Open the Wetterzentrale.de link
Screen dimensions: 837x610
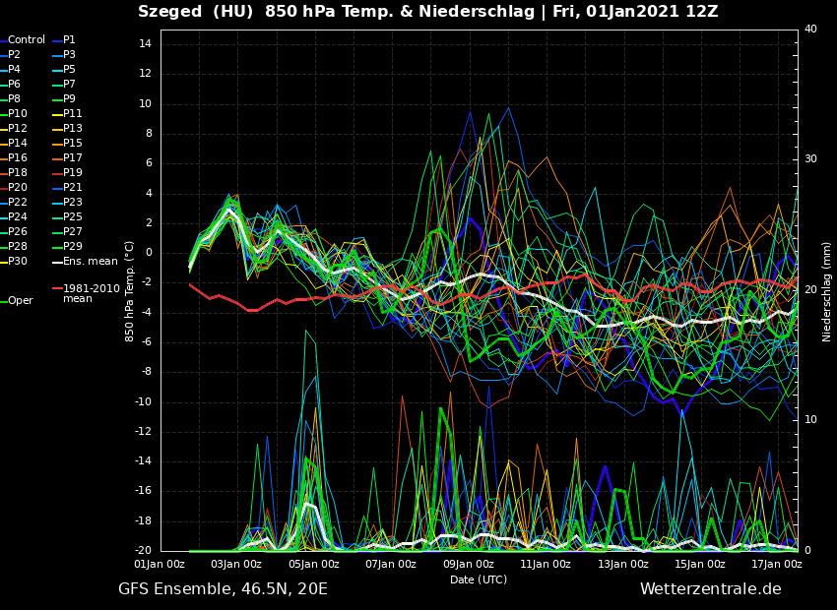click(x=710, y=589)
